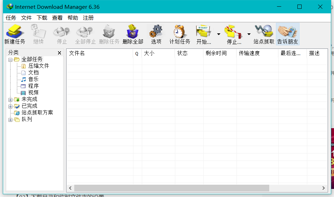Expand the 已完成 tree node
Image resolution: width=334 pixels, height=197 pixels.
(10, 106)
